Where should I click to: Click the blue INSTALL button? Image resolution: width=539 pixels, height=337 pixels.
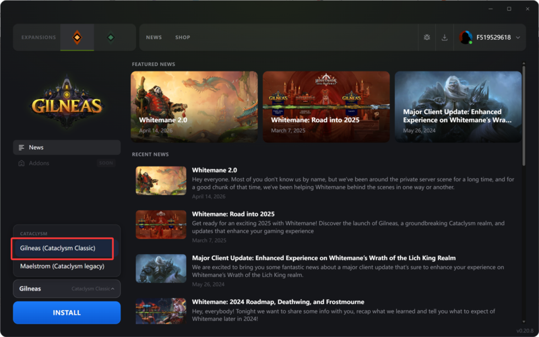tap(67, 313)
